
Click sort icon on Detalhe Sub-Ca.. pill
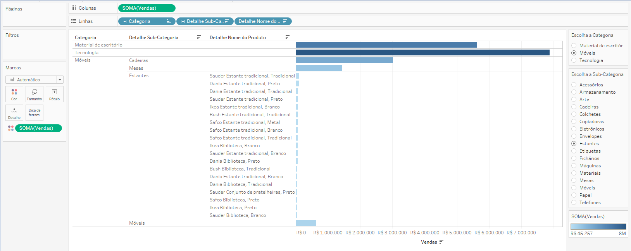click(x=227, y=21)
